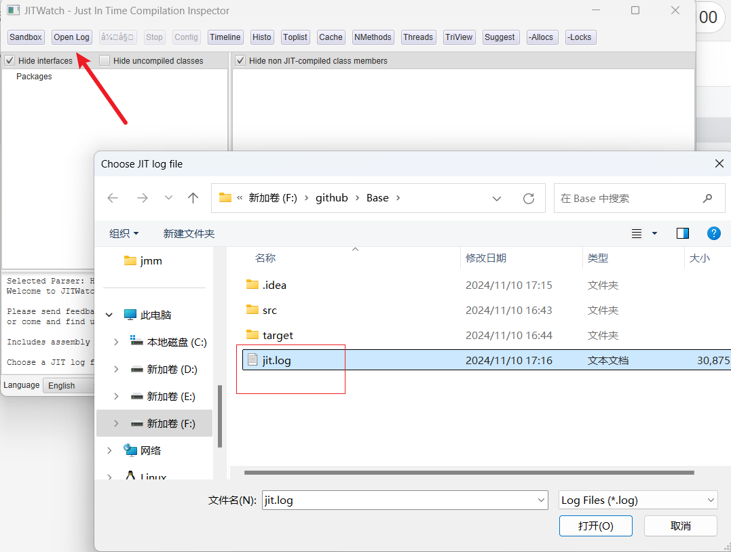Click the TriView toolbar button
Screen dimensions: 731x552
click(459, 37)
